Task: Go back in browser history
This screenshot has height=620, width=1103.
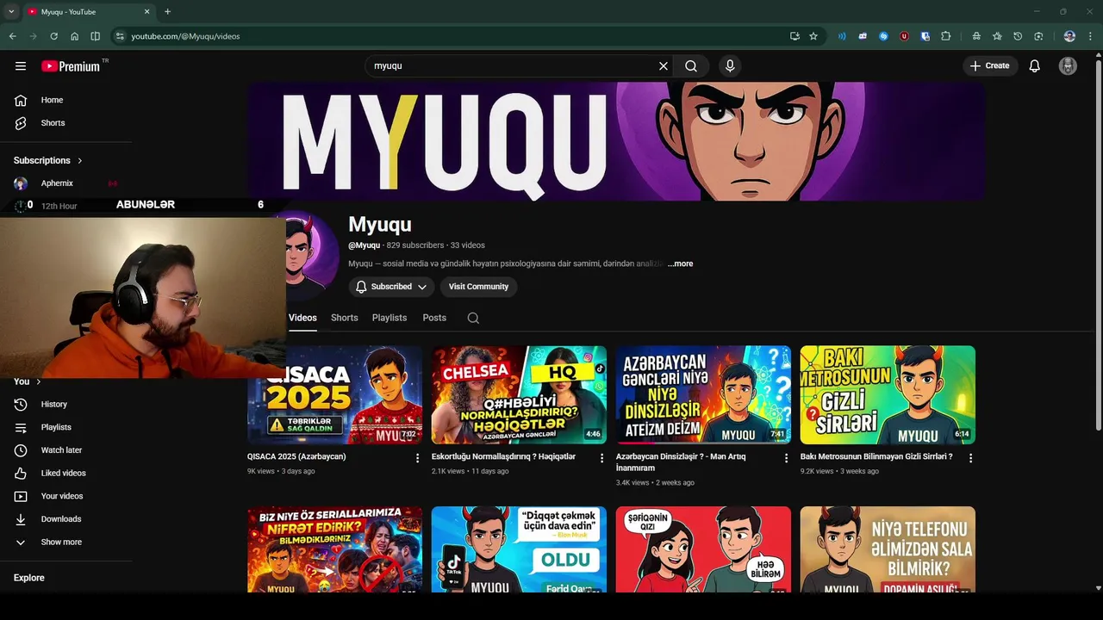Action: pos(12,36)
